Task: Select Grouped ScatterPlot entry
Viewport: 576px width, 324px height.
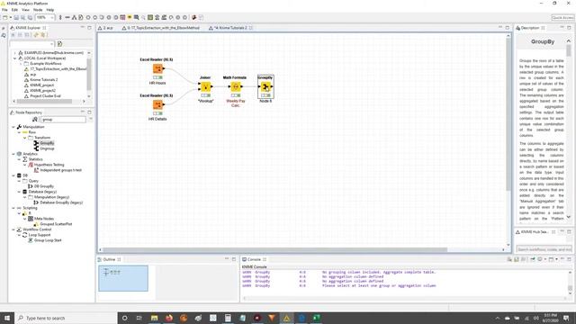Action: point(56,224)
